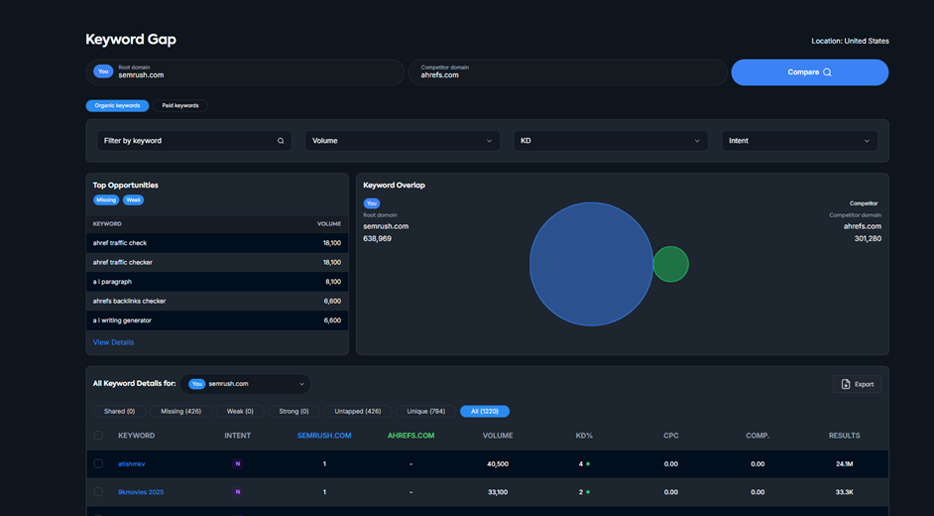Image resolution: width=934 pixels, height=516 pixels.
Task: Sort table by CPC column header
Action: click(670, 436)
